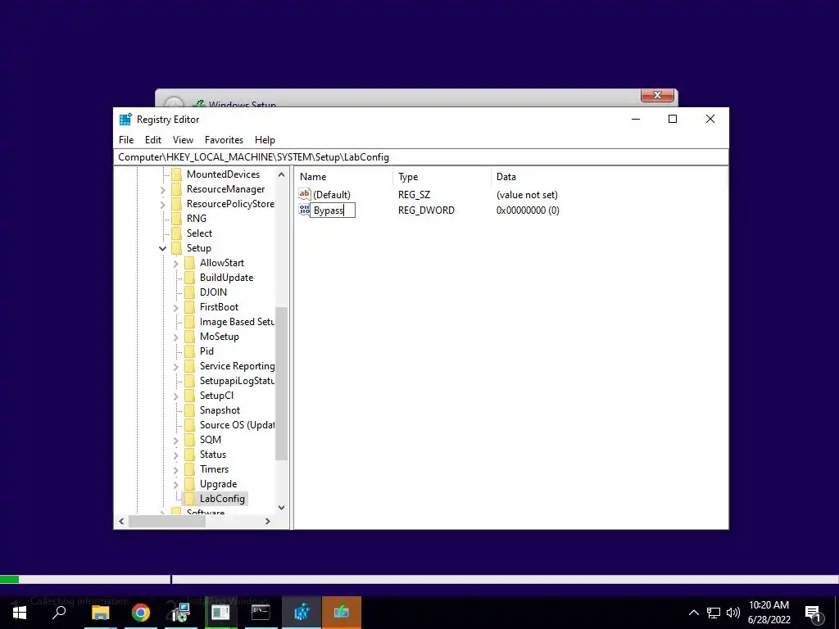Select the LabConfig folder icon
This screenshot has height=629, width=839.
click(189, 499)
